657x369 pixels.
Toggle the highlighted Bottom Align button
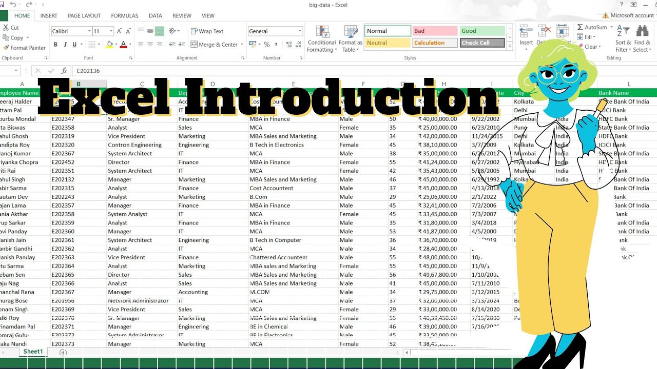tap(160, 31)
